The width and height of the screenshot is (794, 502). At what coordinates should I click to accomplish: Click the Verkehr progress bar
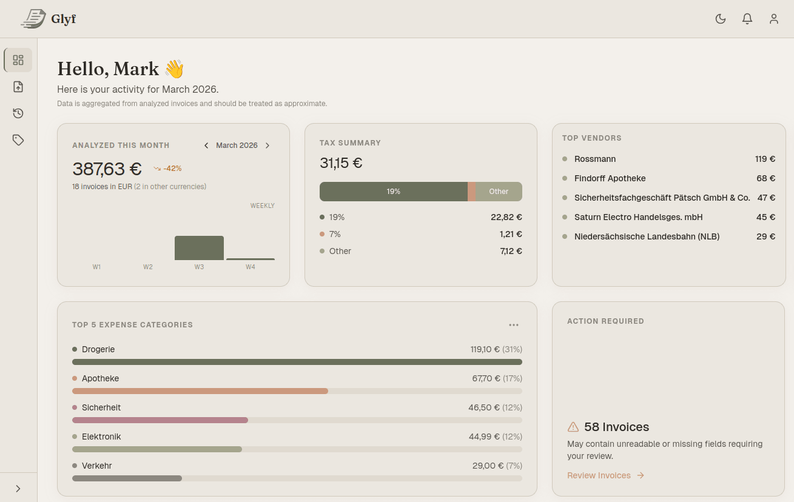297,478
